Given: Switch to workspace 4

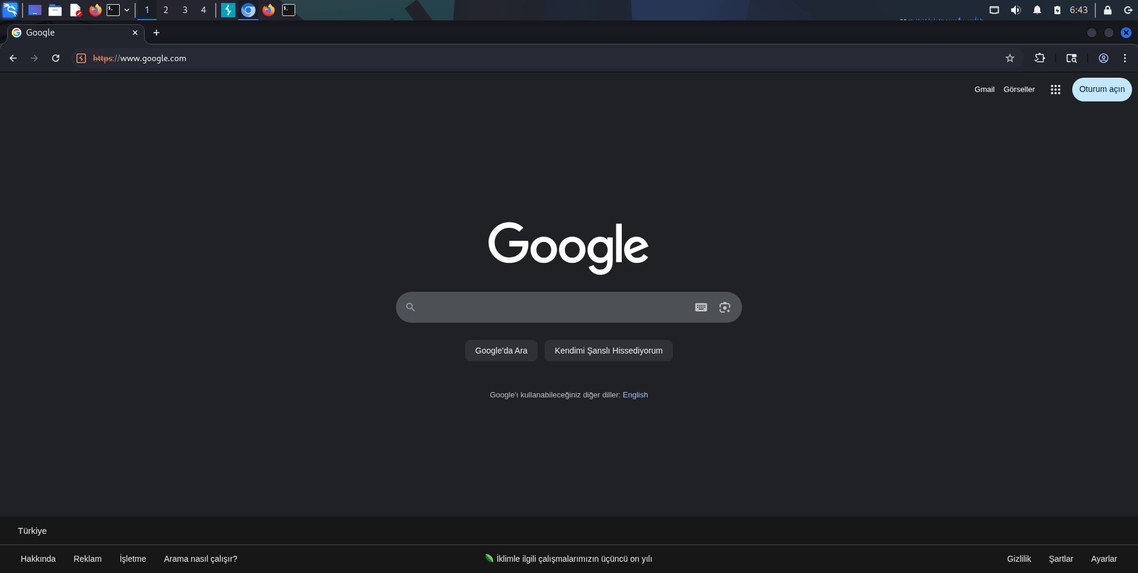Looking at the screenshot, I should (x=203, y=10).
